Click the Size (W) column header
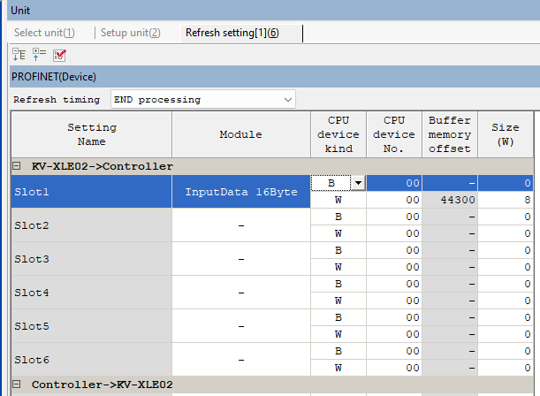Viewport: 540px width, 396px height. tap(506, 134)
